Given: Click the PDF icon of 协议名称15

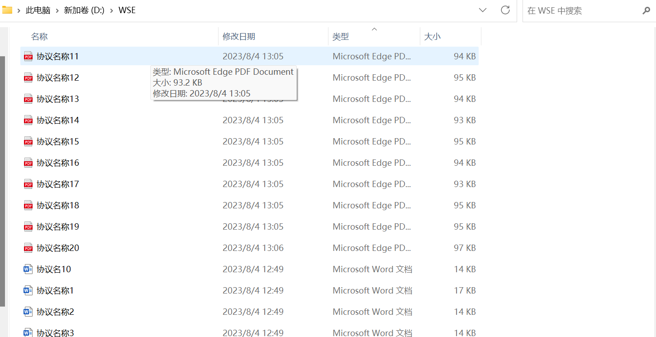Looking at the screenshot, I should pos(28,142).
